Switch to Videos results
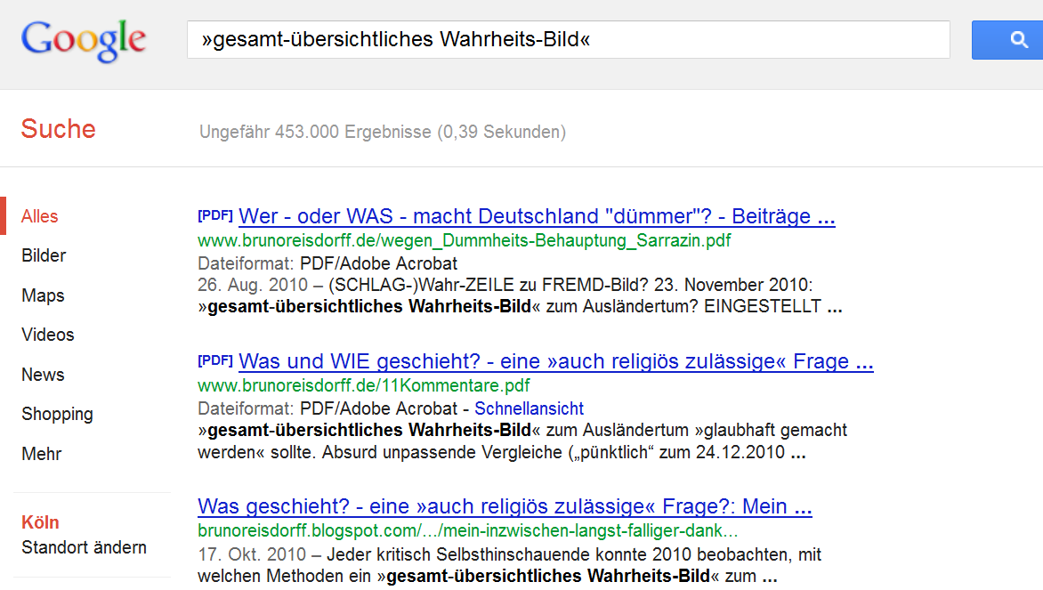This screenshot has width=1043, height=590. coord(47,335)
